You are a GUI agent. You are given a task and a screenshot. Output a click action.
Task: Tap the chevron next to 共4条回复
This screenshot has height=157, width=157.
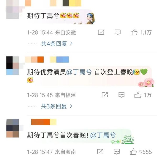pyautogui.click(x=71, y=43)
